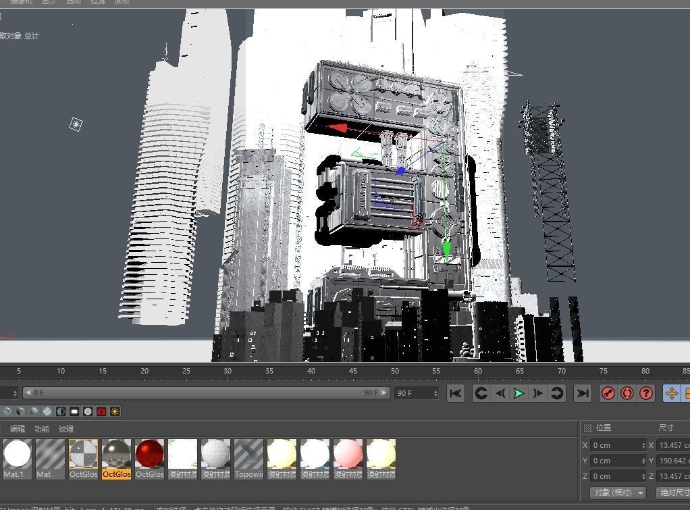Open the 功能 menu in material manager
This screenshot has width=690, height=510.
tap(42, 428)
